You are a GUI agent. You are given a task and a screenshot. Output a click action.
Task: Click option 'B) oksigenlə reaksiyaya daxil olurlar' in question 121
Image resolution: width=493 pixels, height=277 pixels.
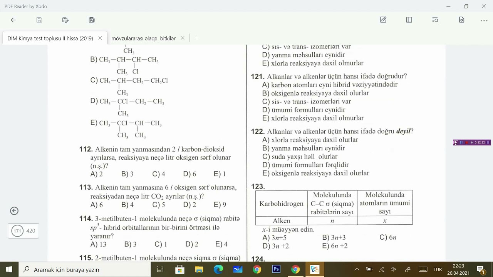(315, 93)
